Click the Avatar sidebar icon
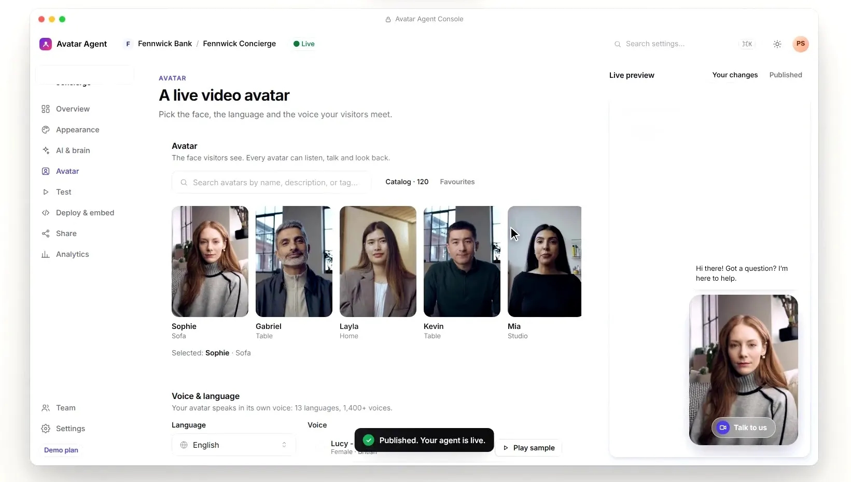This screenshot has width=851, height=482. coord(46,171)
